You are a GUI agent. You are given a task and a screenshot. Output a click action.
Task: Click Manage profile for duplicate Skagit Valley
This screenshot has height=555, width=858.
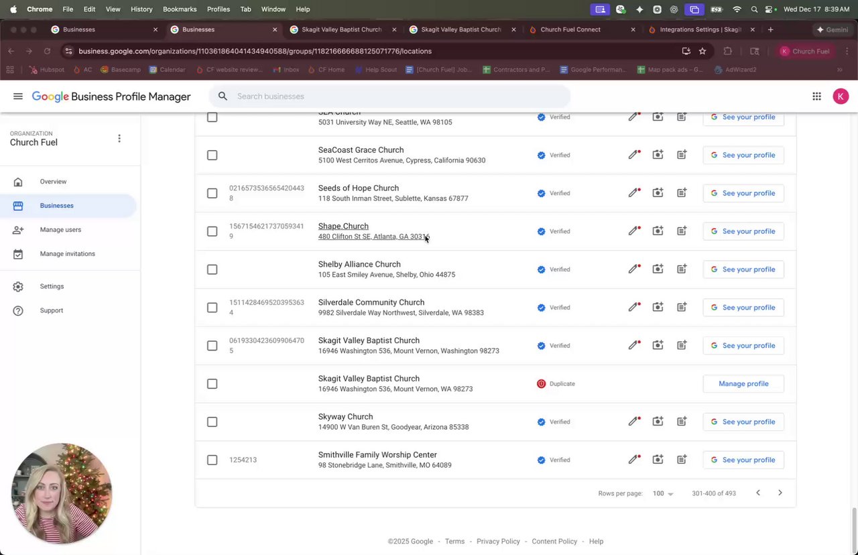coord(743,384)
